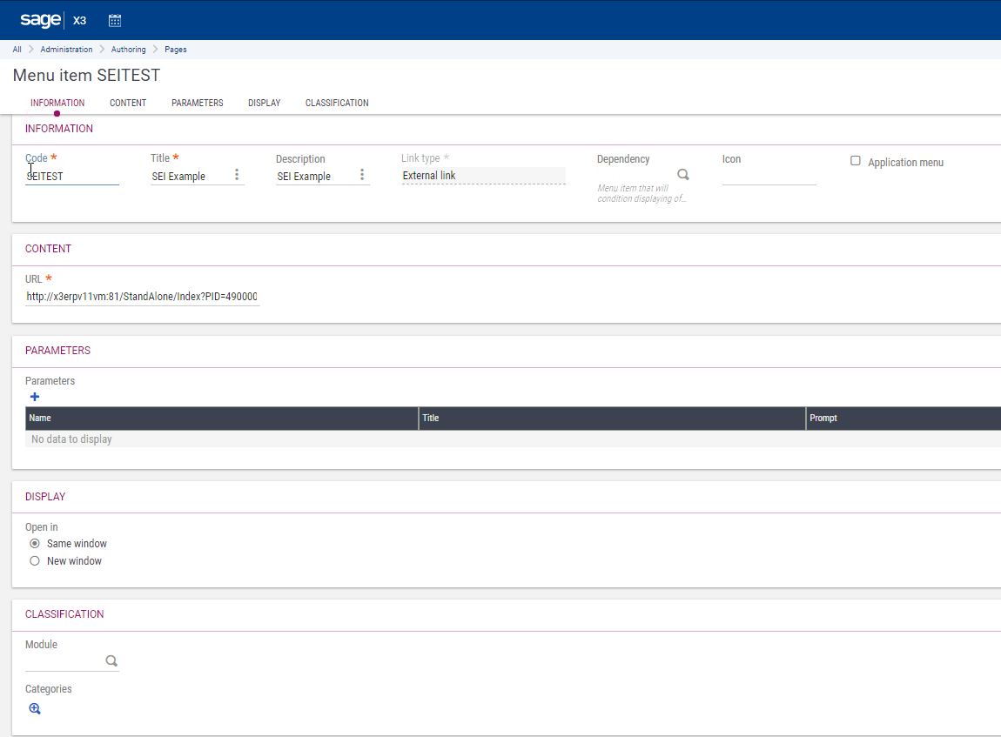Open the Link type field

(483, 176)
